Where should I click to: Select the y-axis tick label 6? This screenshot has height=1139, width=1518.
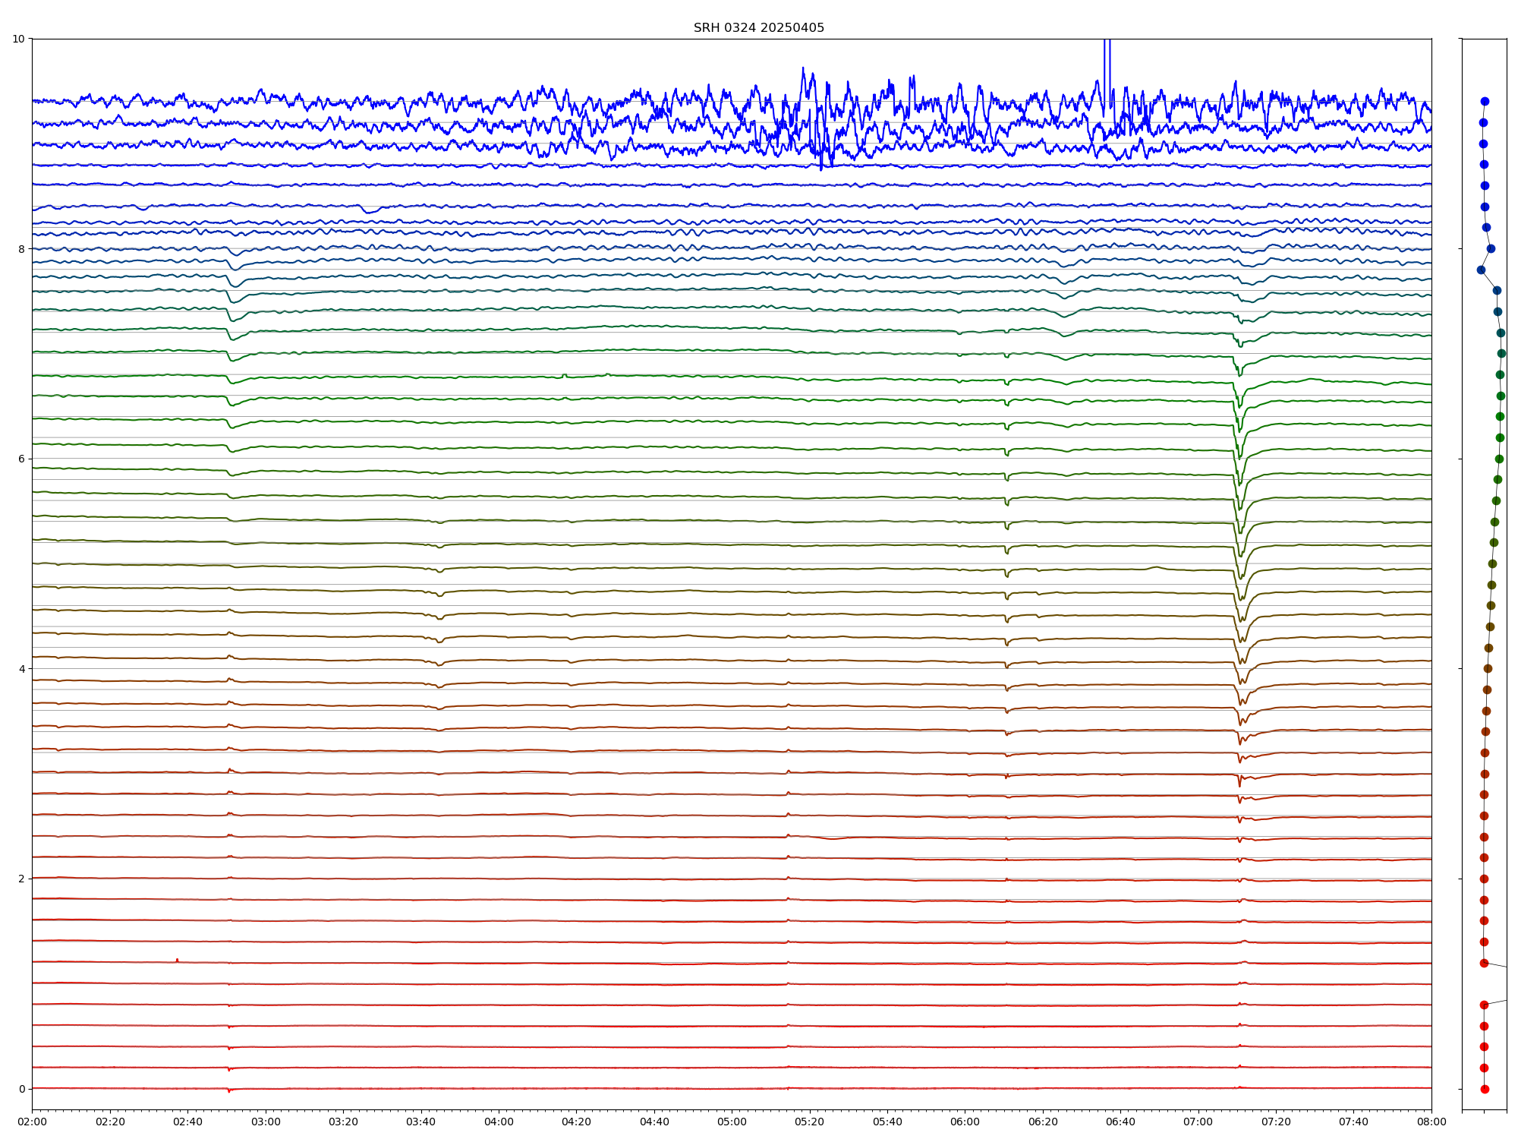tap(22, 459)
